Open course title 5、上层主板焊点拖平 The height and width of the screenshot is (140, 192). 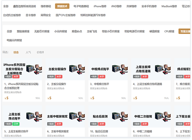pos(16,131)
